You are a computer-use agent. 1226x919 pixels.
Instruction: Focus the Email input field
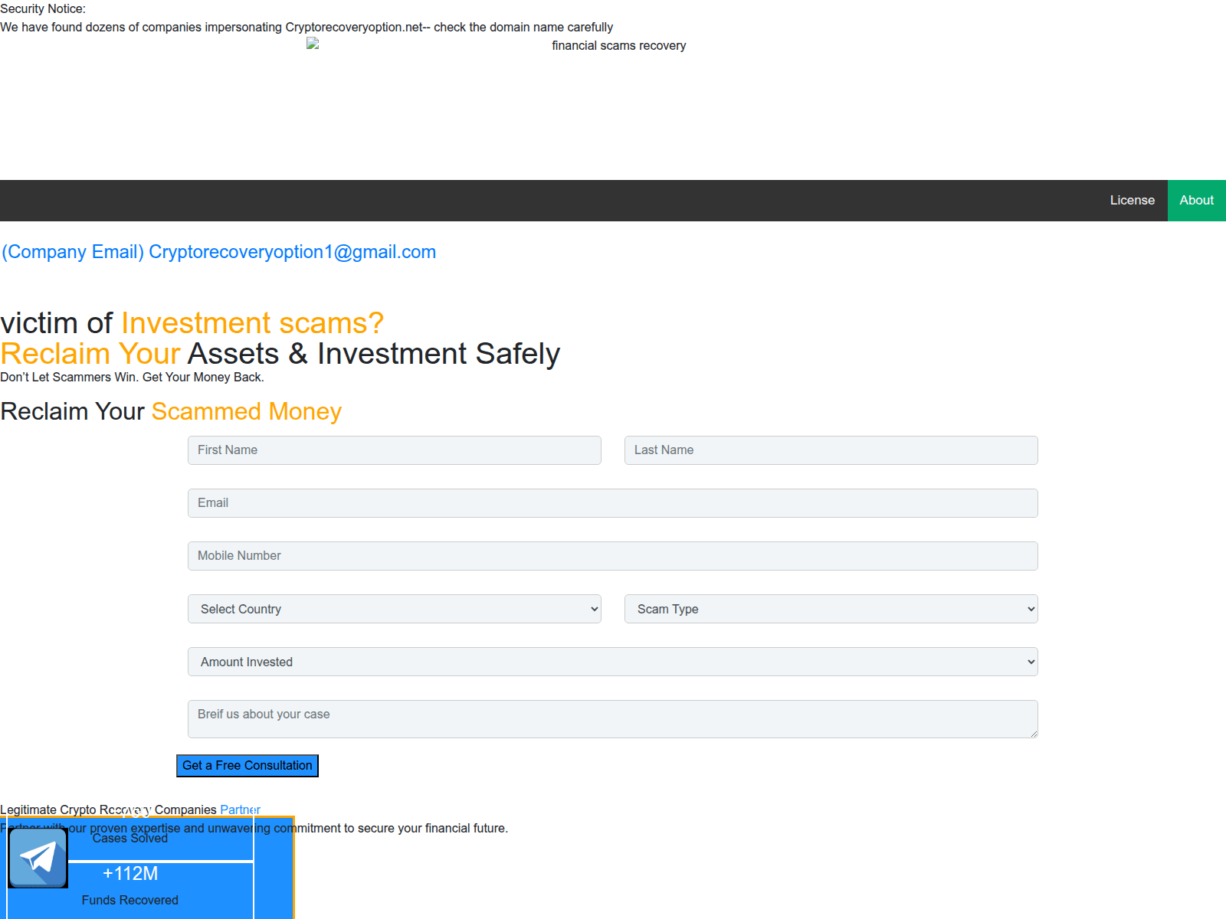click(x=612, y=502)
